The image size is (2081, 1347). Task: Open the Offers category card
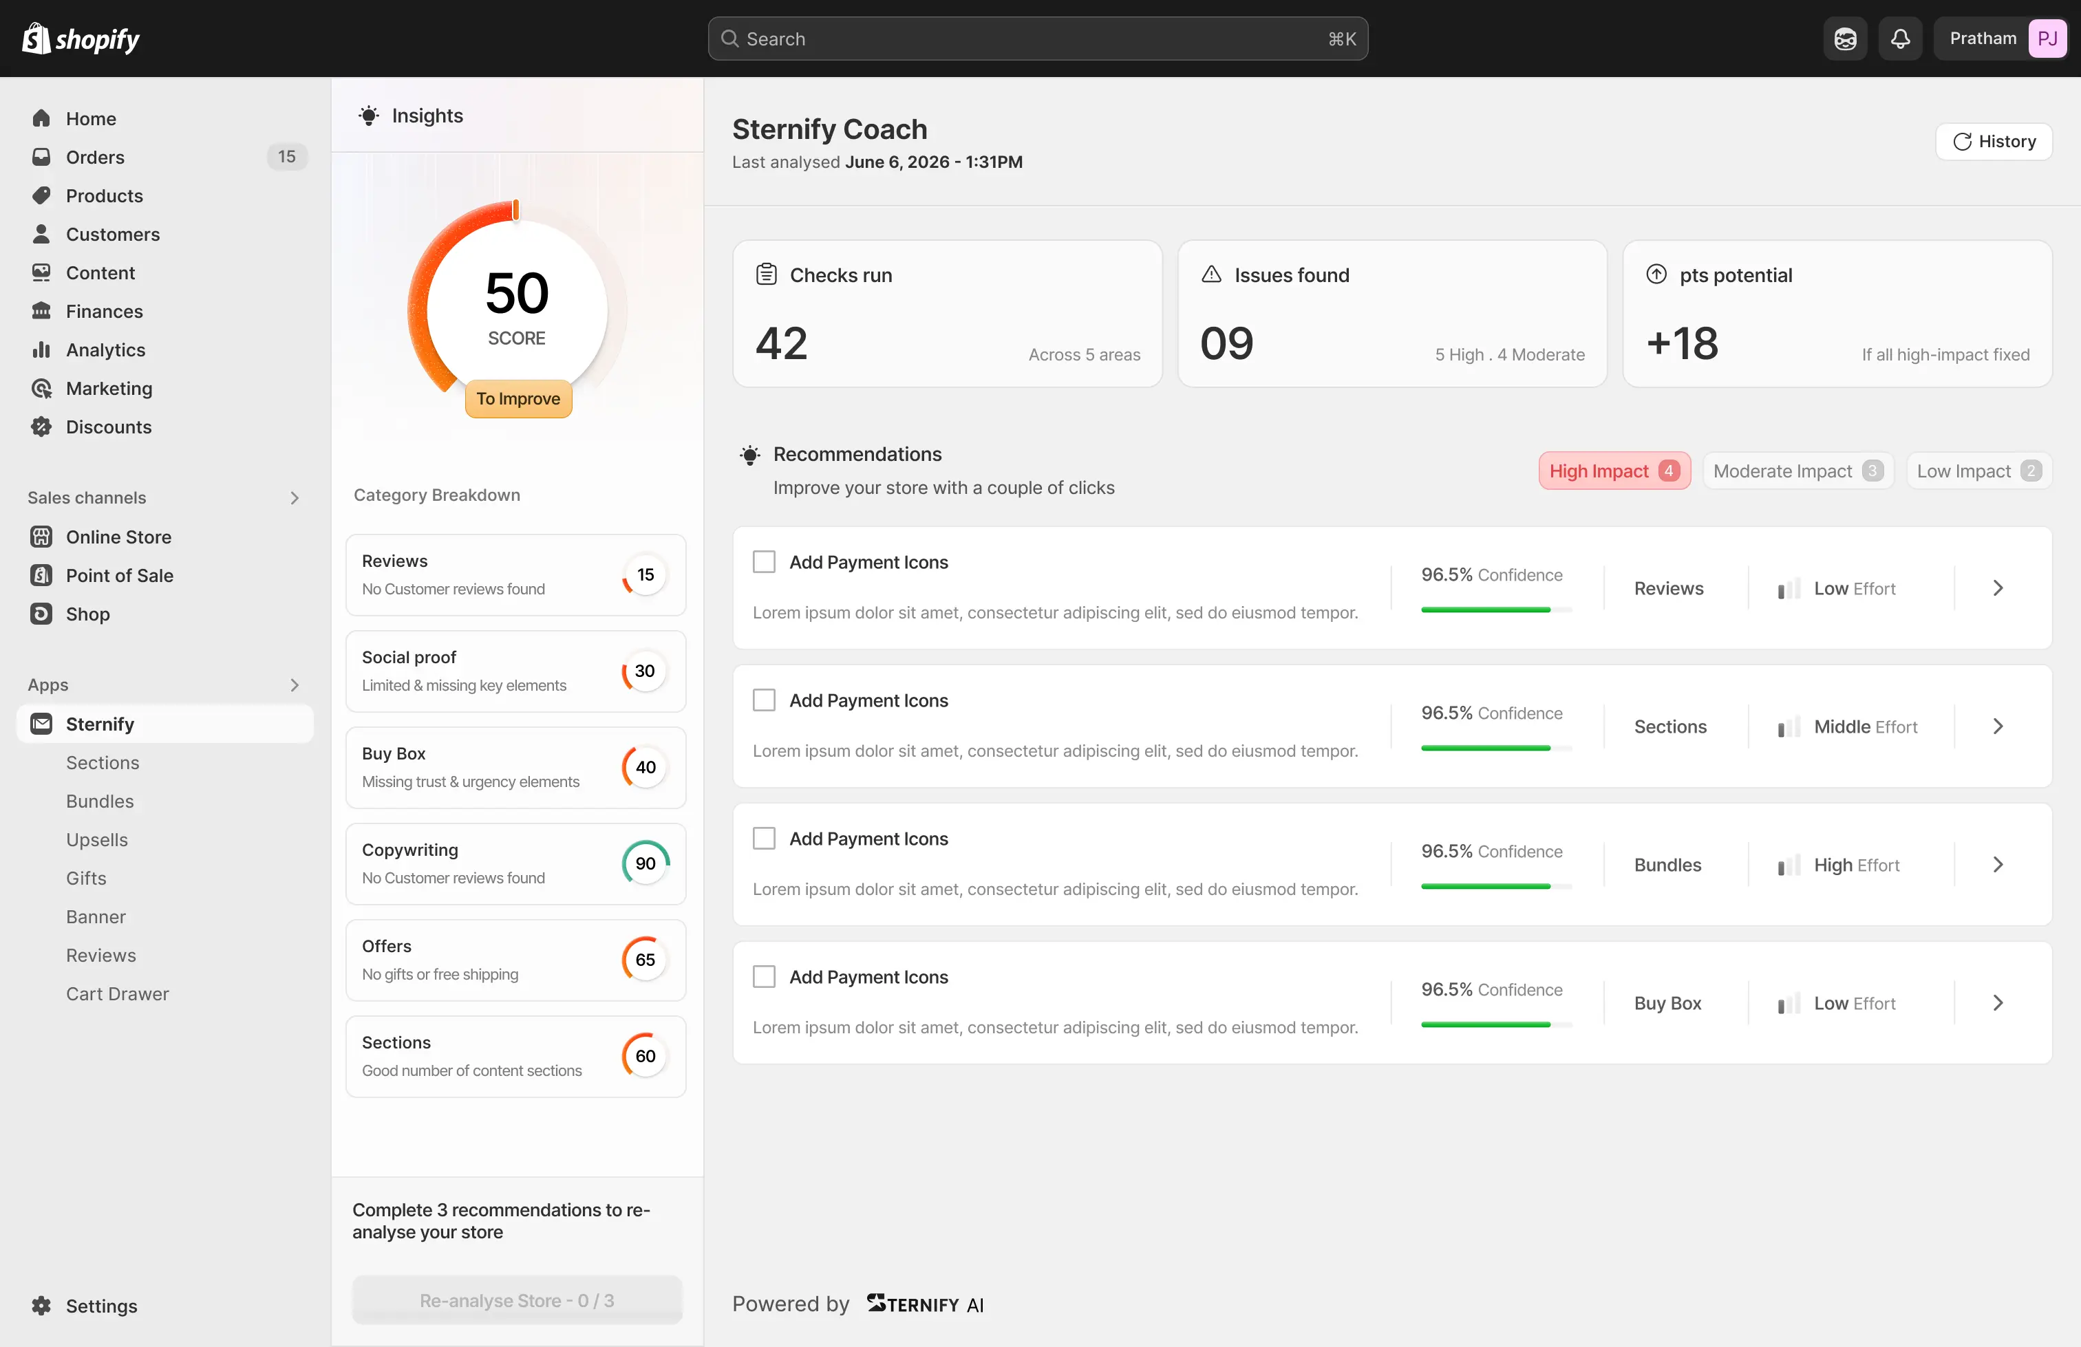tap(515, 959)
